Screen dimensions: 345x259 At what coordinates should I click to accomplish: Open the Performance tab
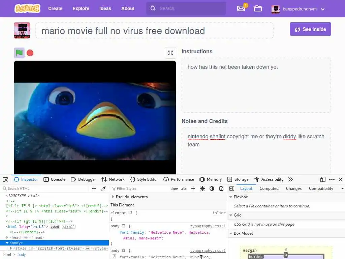point(179,179)
